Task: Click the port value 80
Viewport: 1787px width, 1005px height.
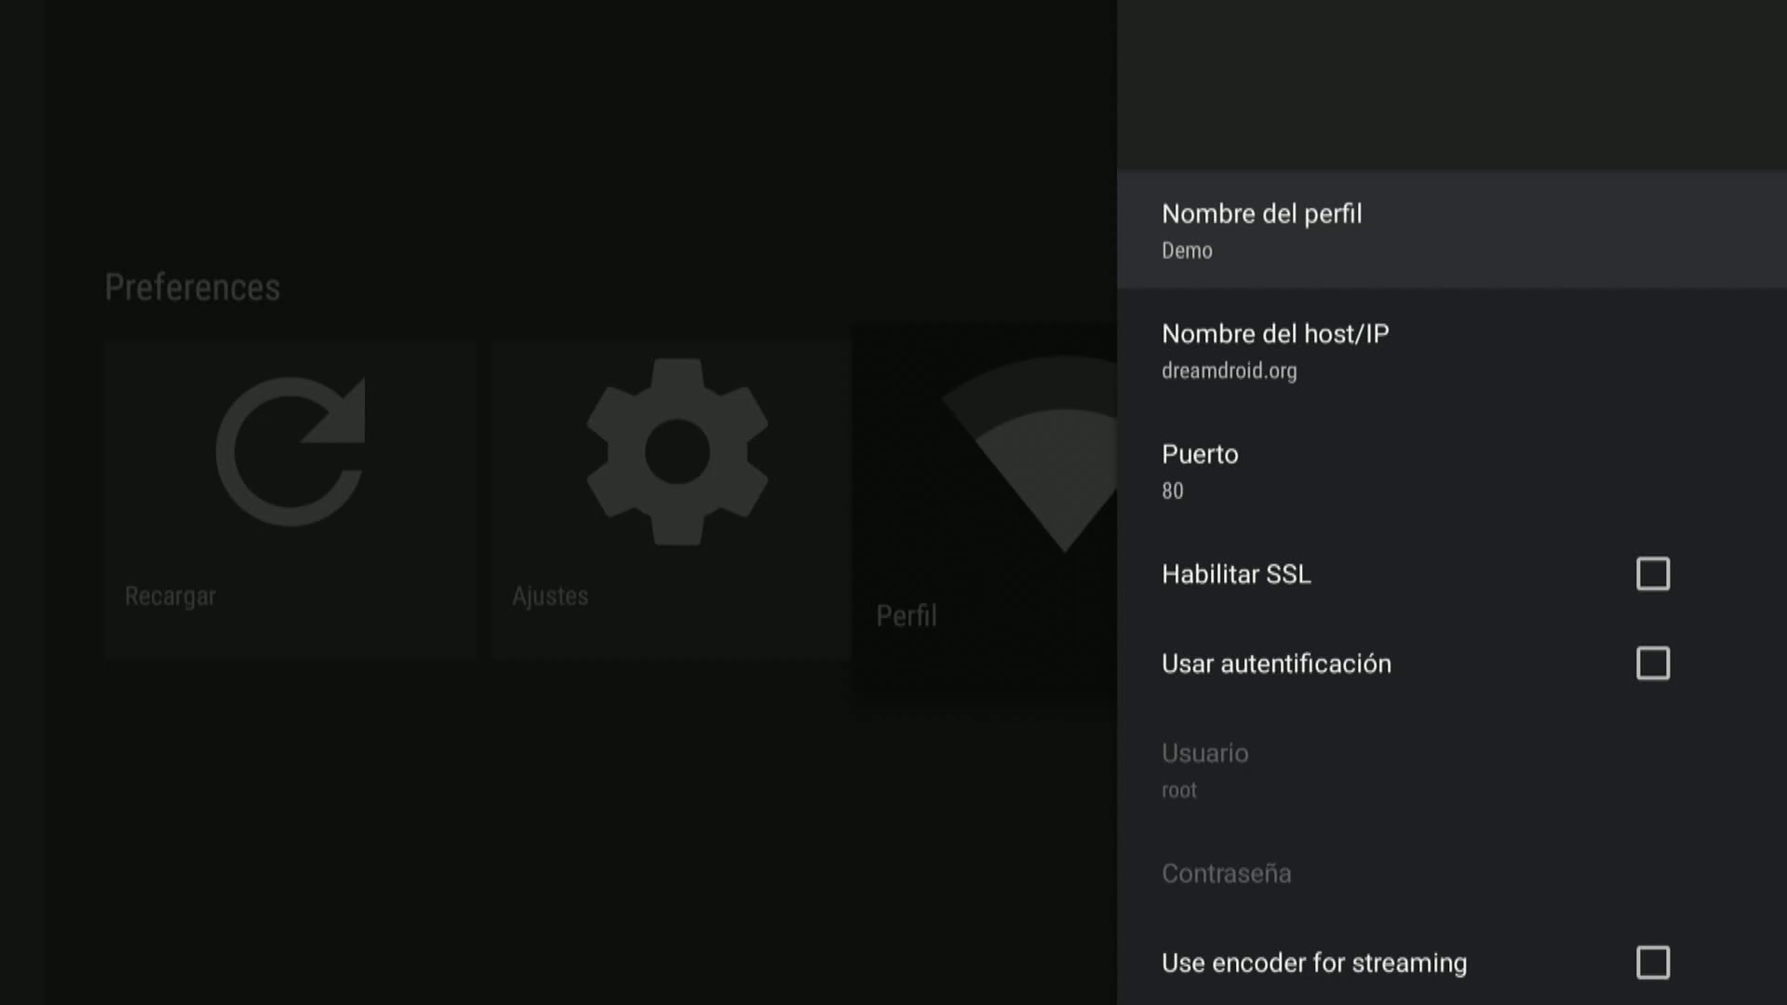Action: [1173, 491]
